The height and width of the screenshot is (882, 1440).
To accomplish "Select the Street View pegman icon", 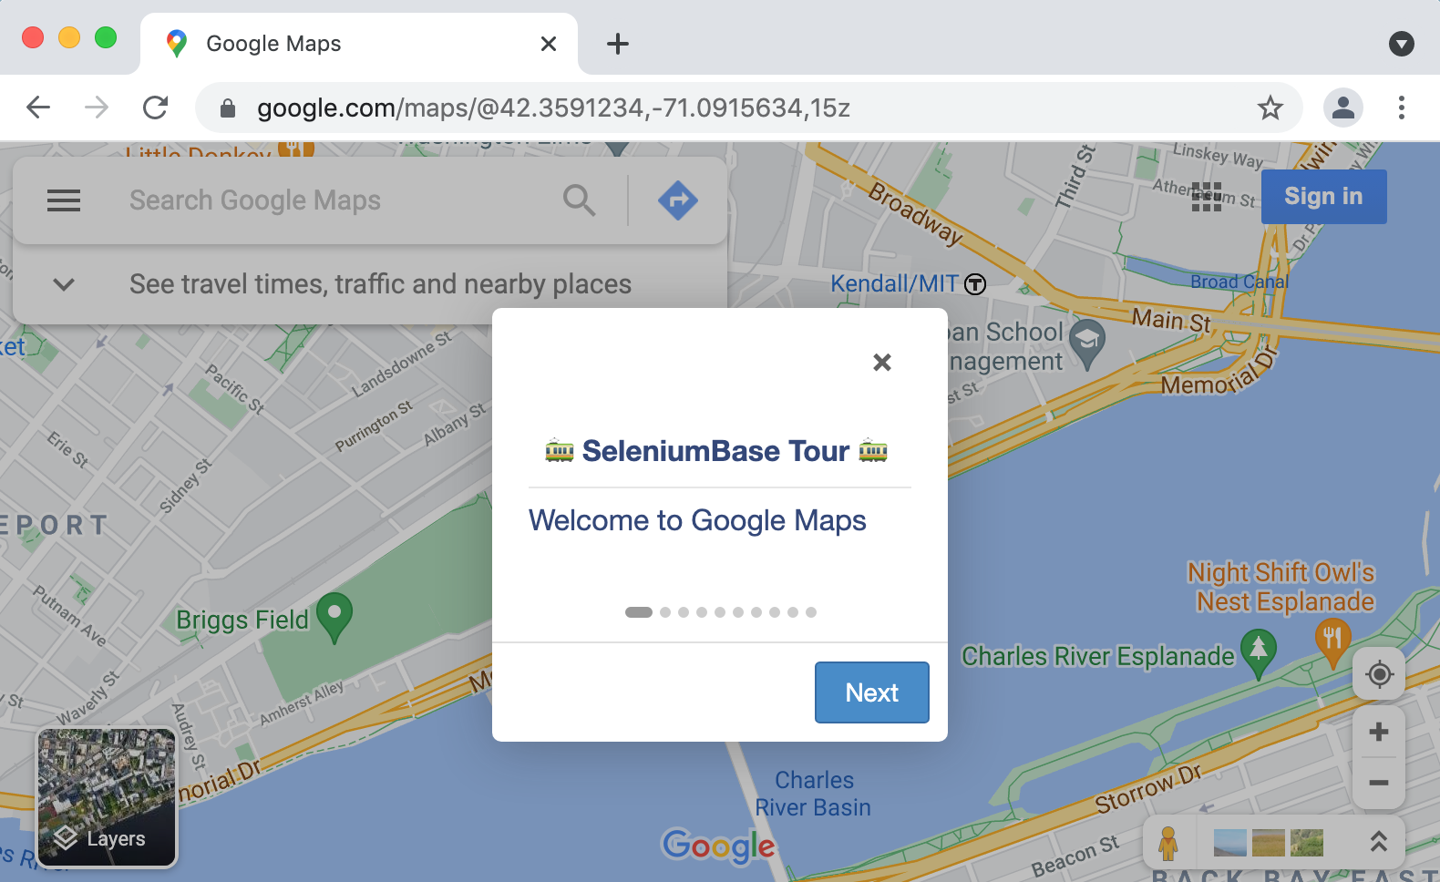I will (1168, 843).
